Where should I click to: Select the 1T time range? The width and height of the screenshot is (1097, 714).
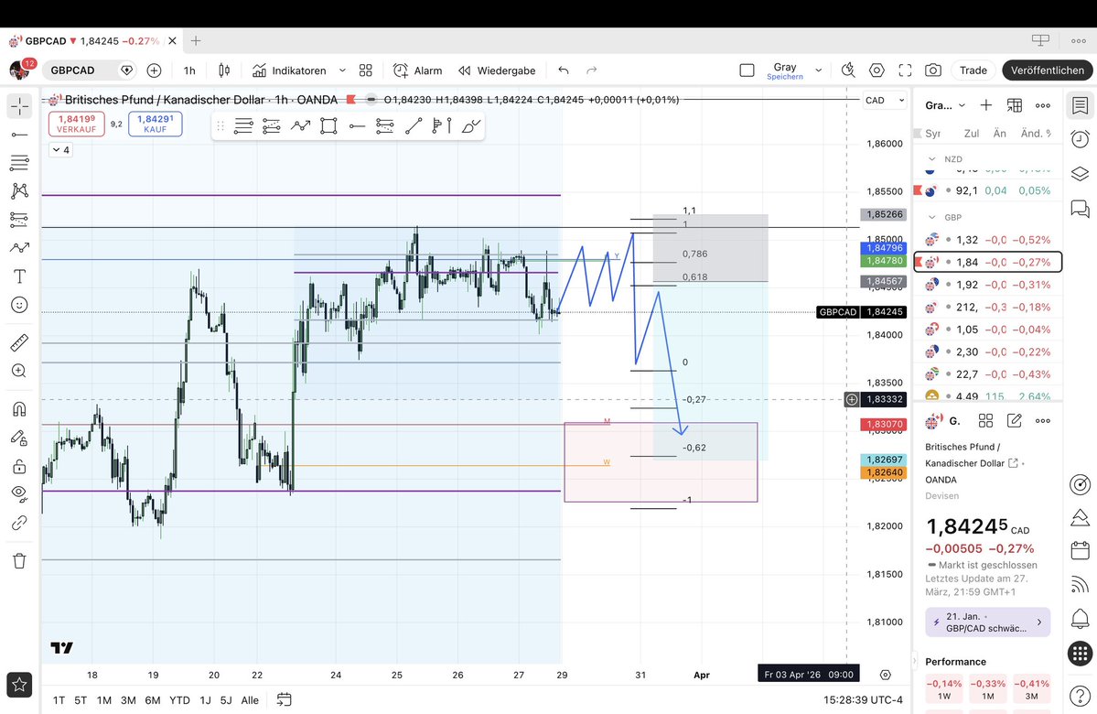(x=59, y=700)
